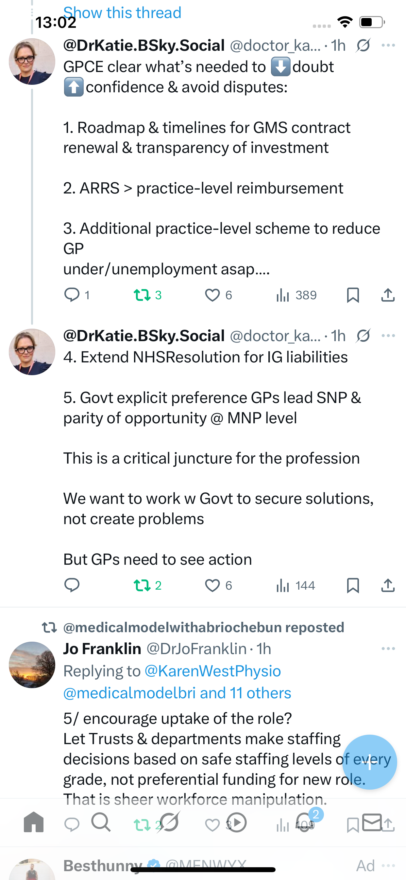Open more options on Jo Franklin tweet
Image resolution: width=406 pixels, height=880 pixels.
(388, 649)
